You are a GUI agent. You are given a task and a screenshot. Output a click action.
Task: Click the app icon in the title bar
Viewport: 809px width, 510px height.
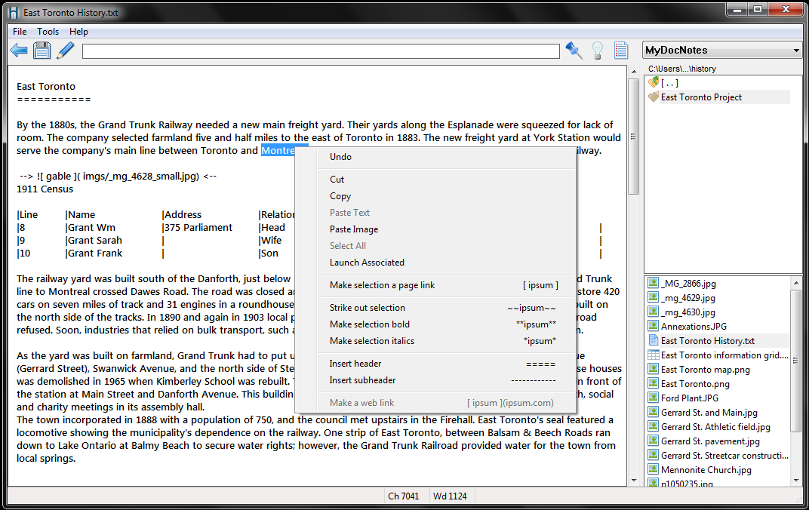(x=14, y=12)
